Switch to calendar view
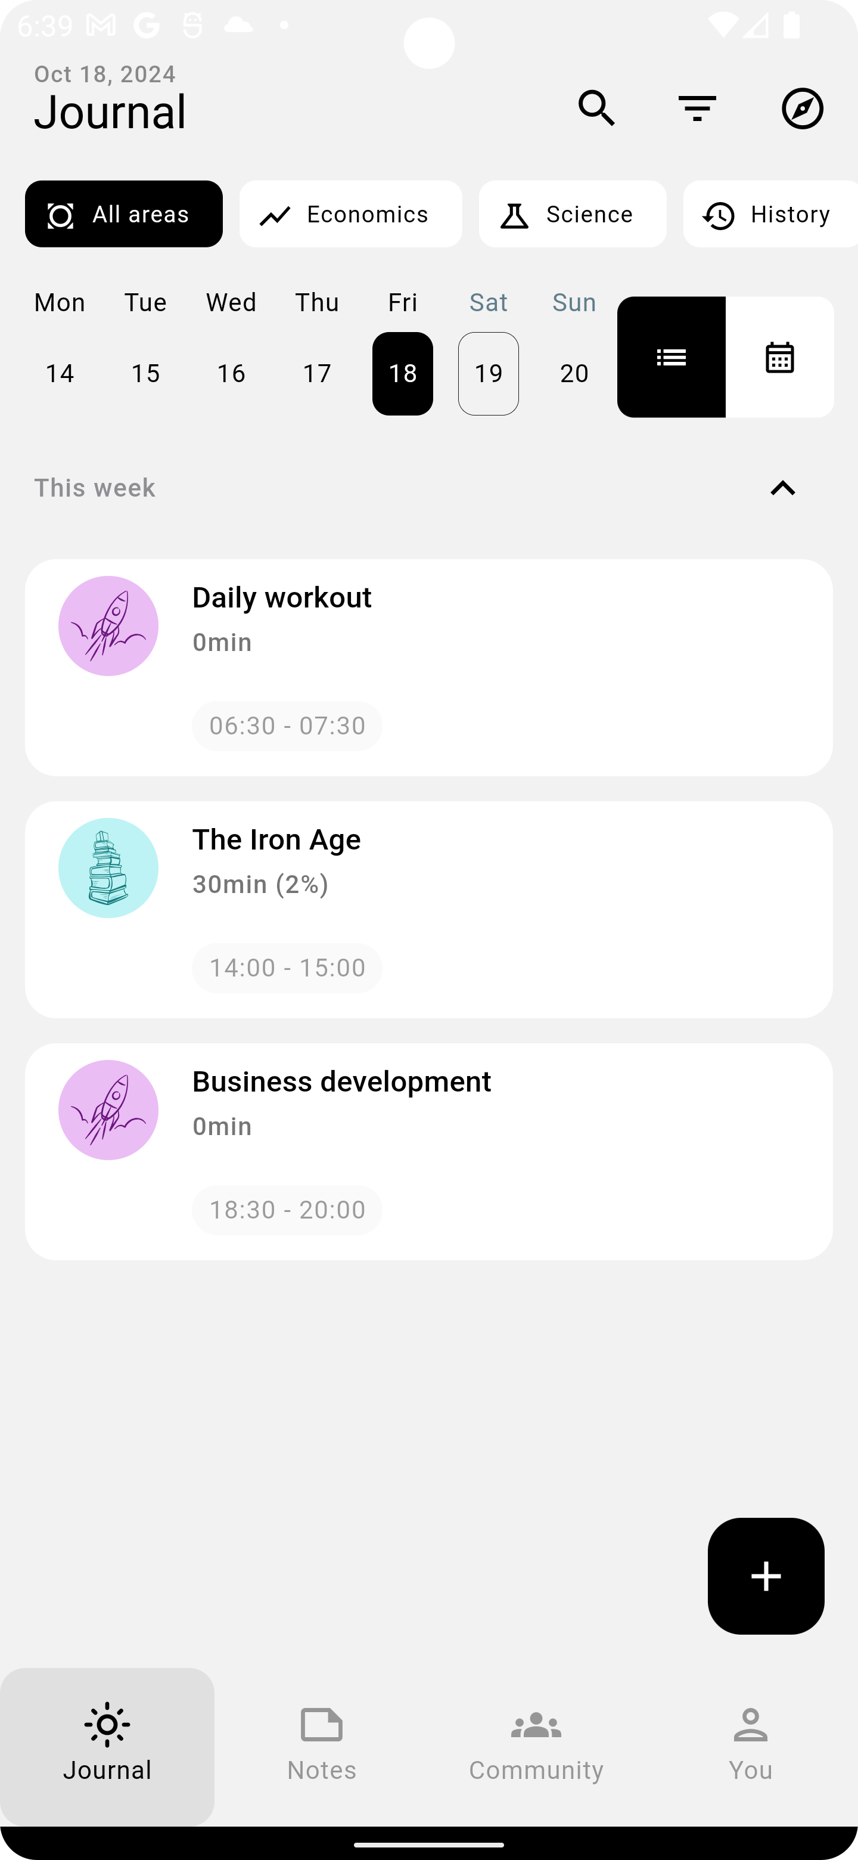 click(779, 356)
